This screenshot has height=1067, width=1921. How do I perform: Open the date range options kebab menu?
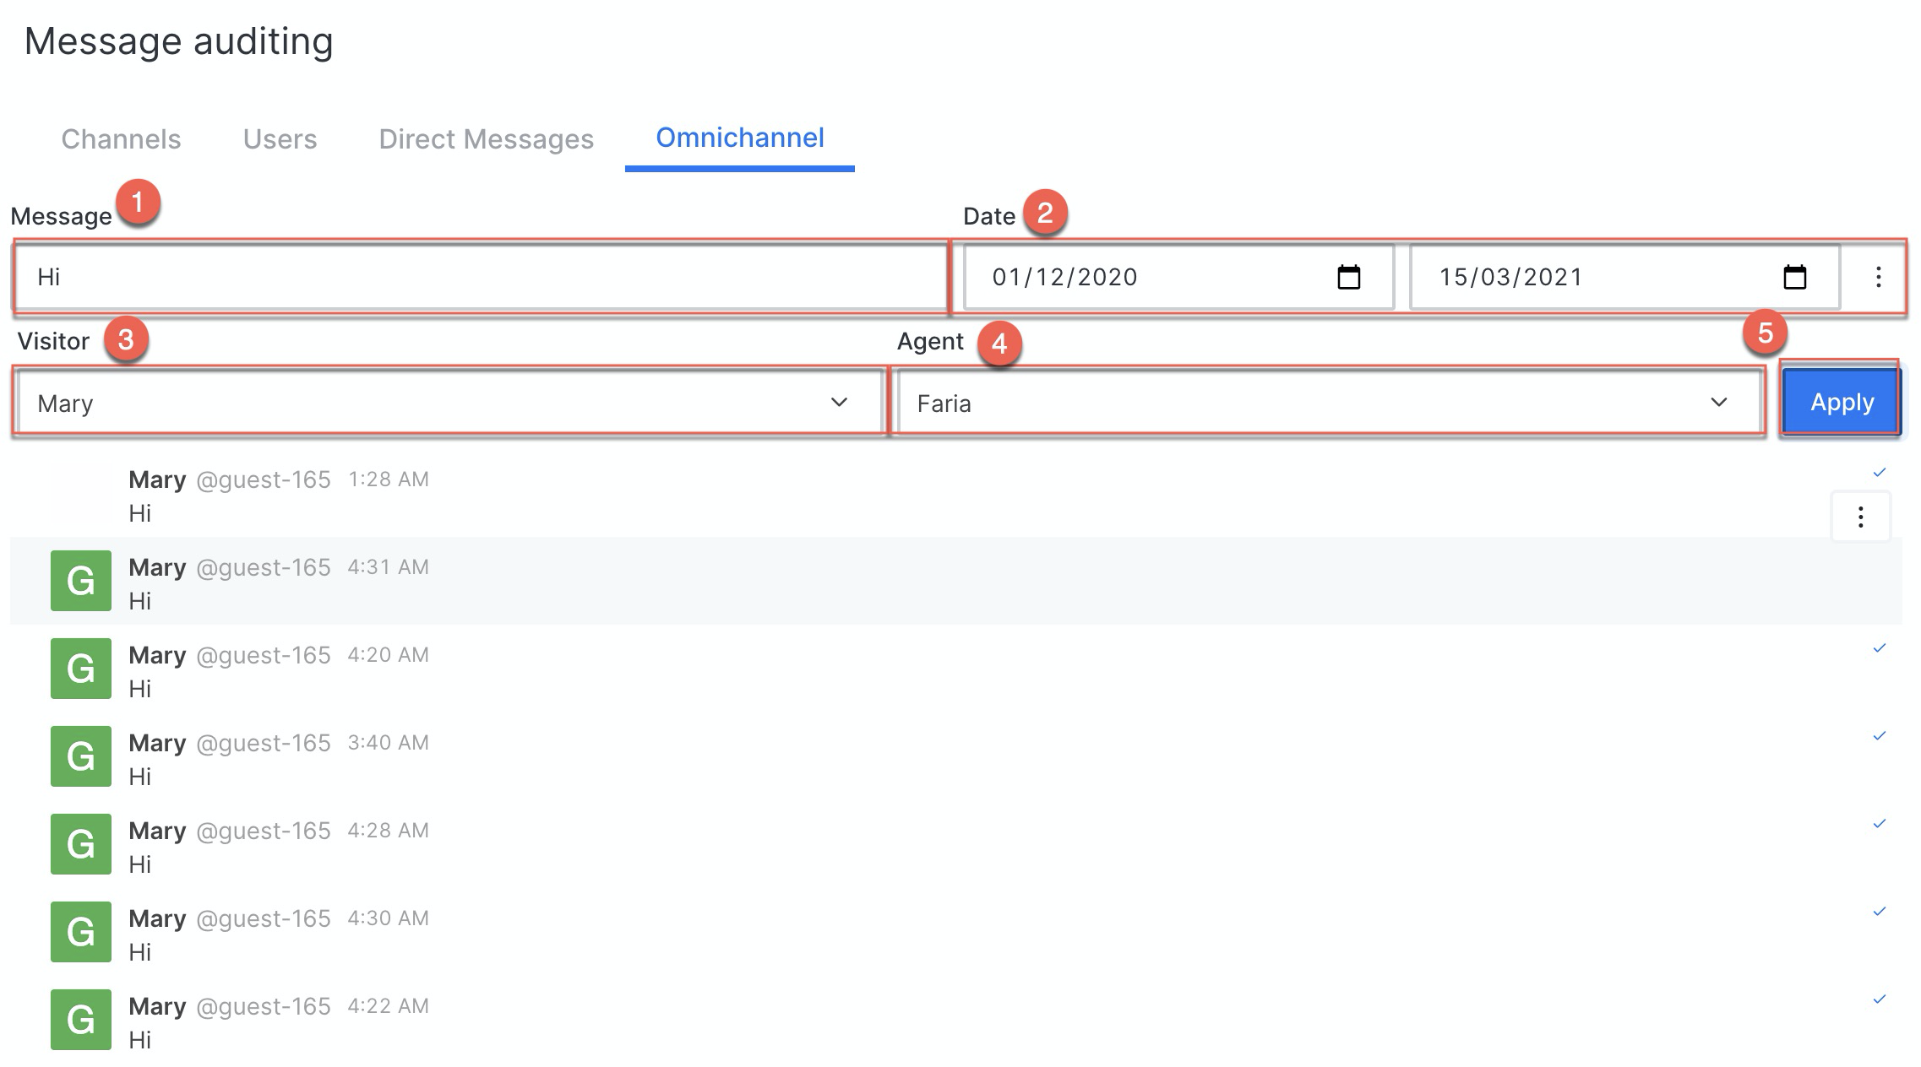pos(1878,277)
